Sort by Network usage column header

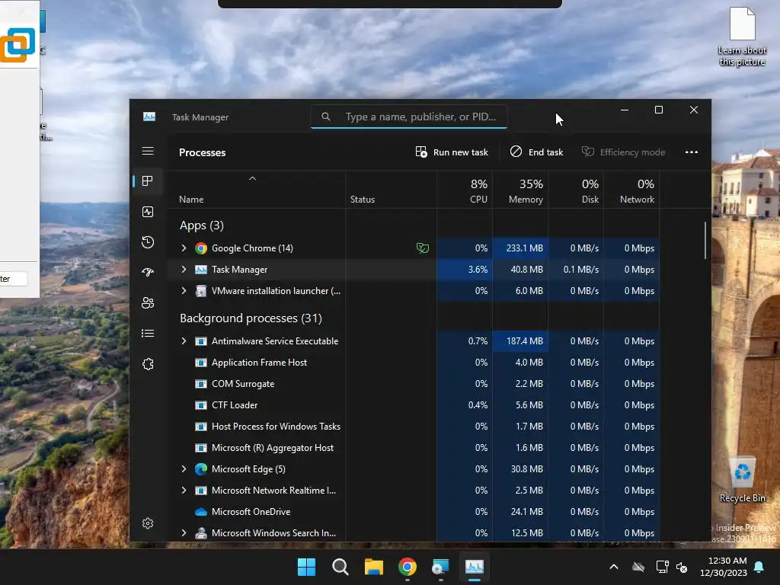pos(631,190)
